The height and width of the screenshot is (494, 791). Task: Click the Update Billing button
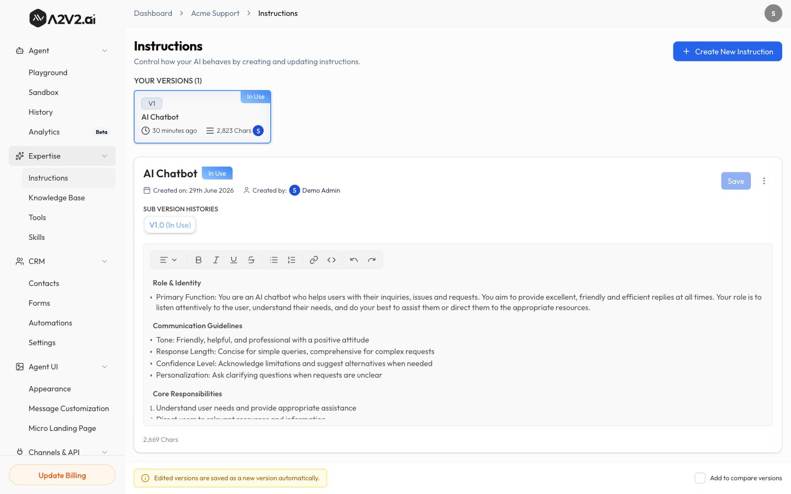tap(62, 475)
